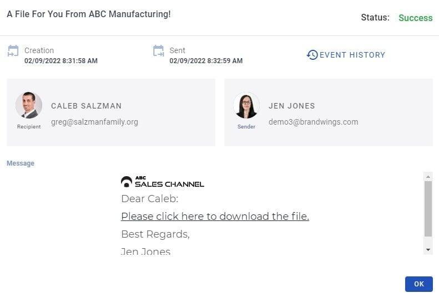This screenshot has width=439, height=298.
Task: Click the message scrollbar down arrow
Action: [428, 250]
